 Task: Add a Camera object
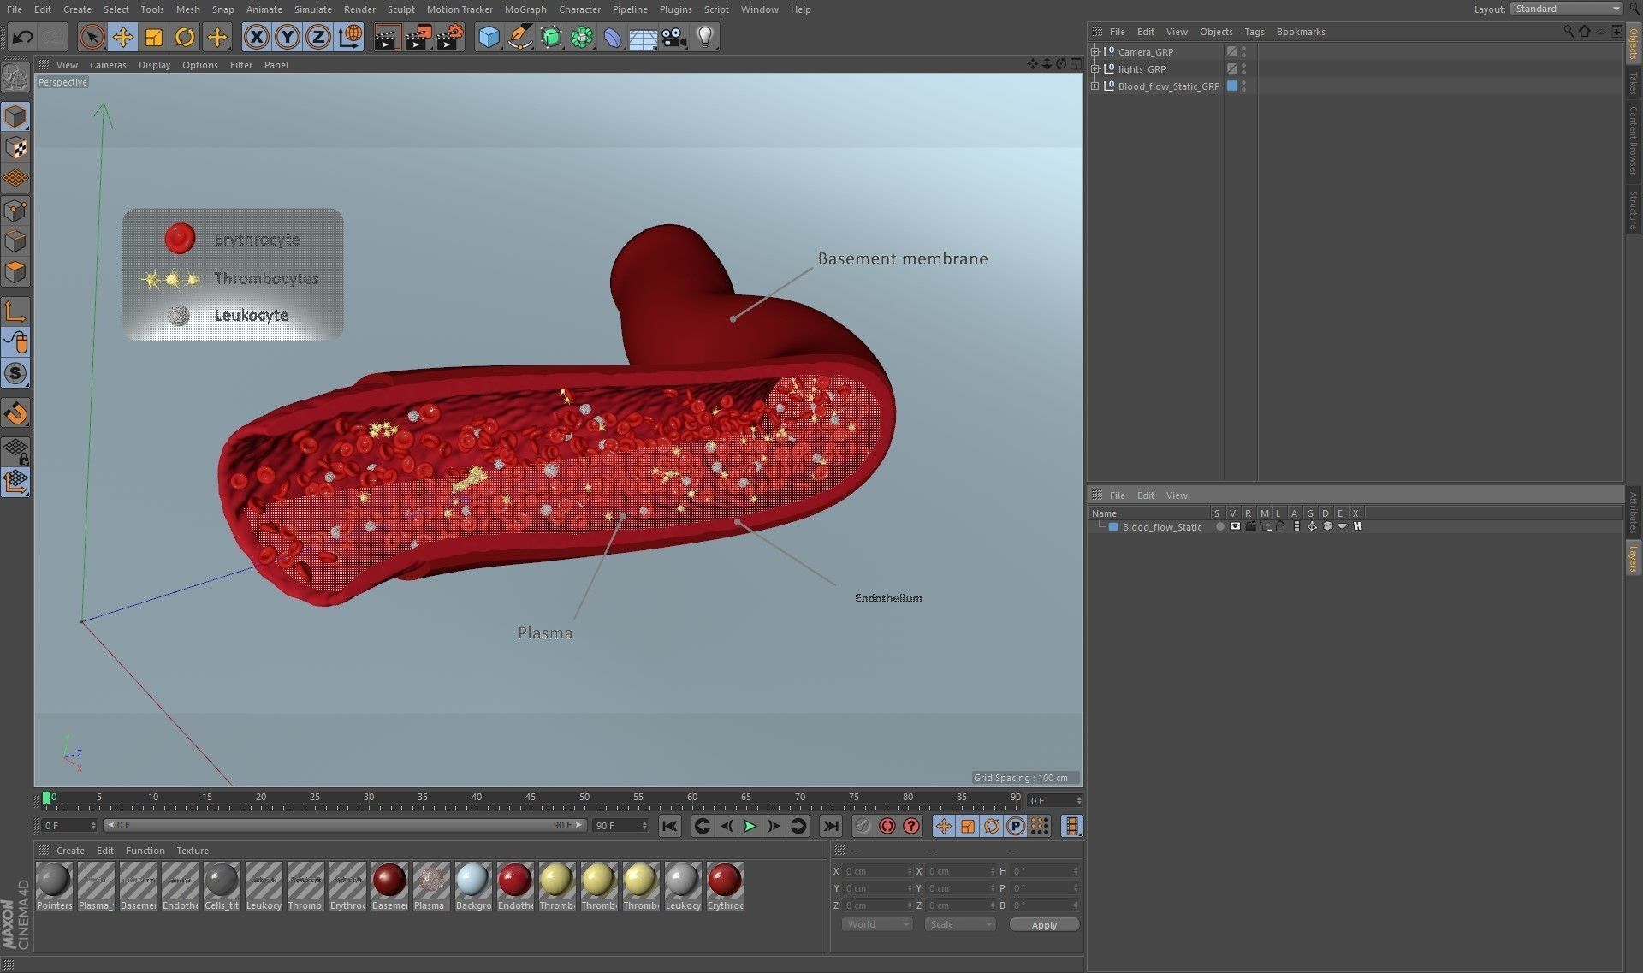(x=674, y=37)
